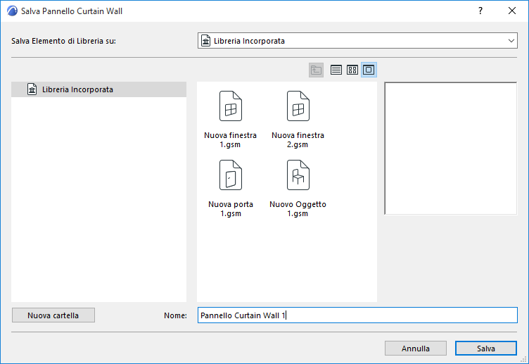This screenshot has height=364, width=529.
Task: Go up one folder level
Action: pos(316,70)
